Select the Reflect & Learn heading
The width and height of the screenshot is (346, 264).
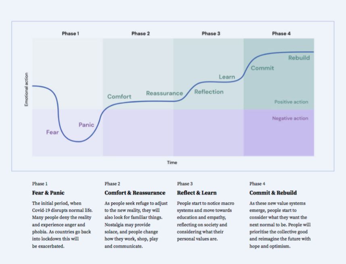click(197, 193)
